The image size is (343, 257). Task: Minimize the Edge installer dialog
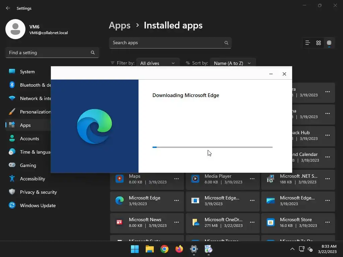click(271, 74)
